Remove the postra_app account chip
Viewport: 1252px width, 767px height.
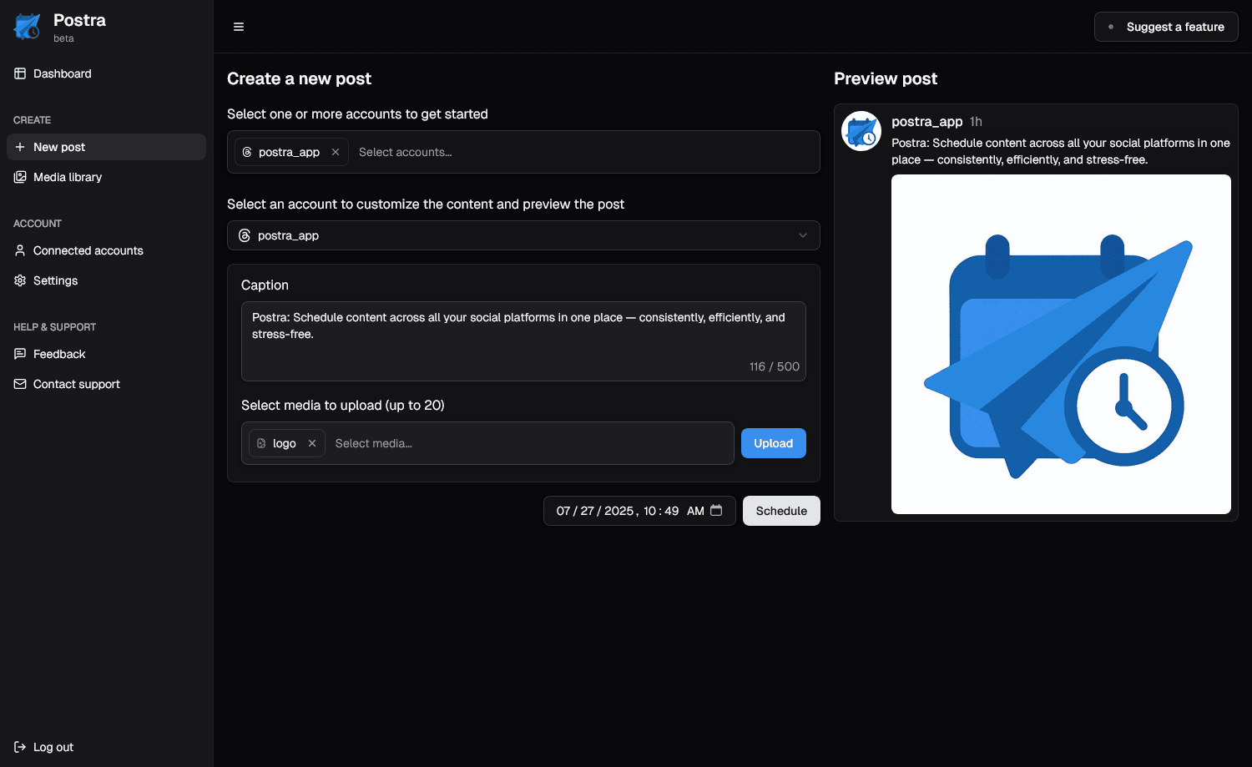336,152
